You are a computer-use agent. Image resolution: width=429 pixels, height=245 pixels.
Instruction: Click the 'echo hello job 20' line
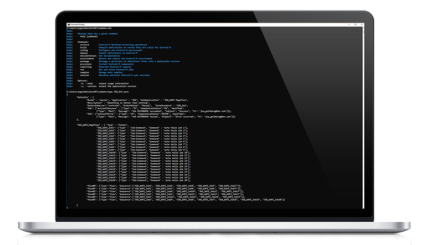click(x=143, y=180)
